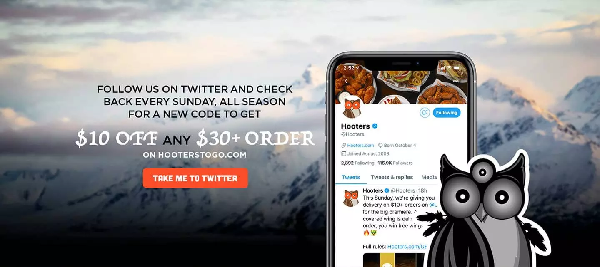Viewport: 600px width, 267px height.
Task: Click the Take Me To Twitter button
Action: pyautogui.click(x=195, y=178)
